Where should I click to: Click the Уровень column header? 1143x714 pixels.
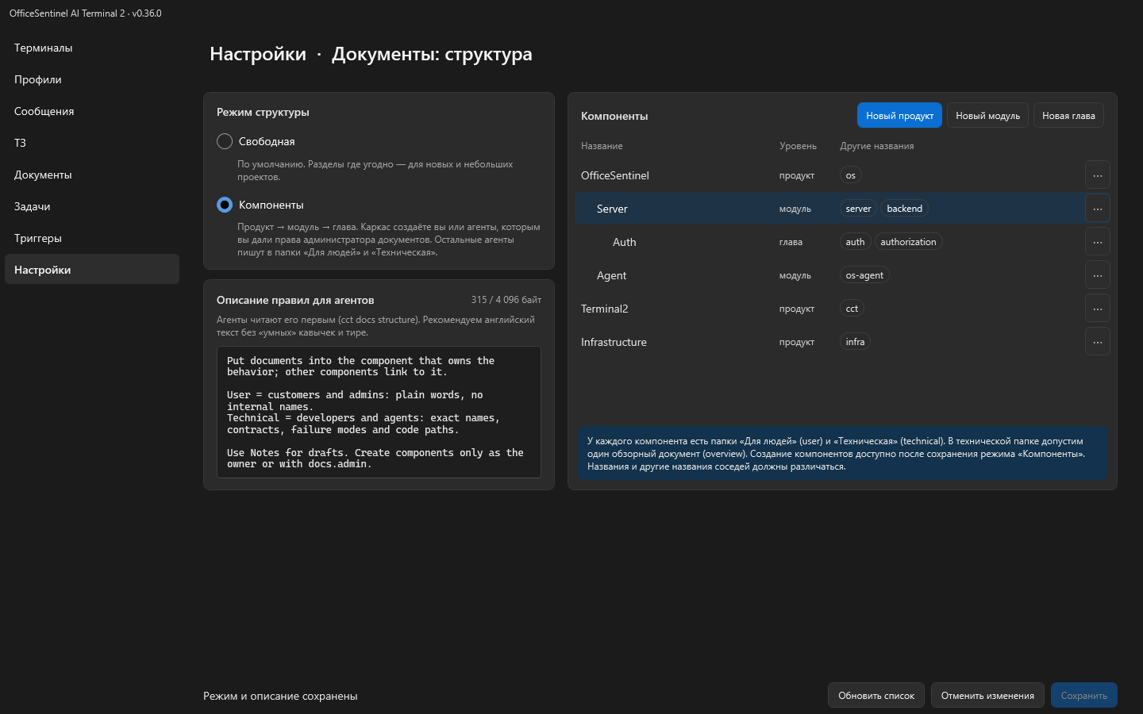(798, 146)
